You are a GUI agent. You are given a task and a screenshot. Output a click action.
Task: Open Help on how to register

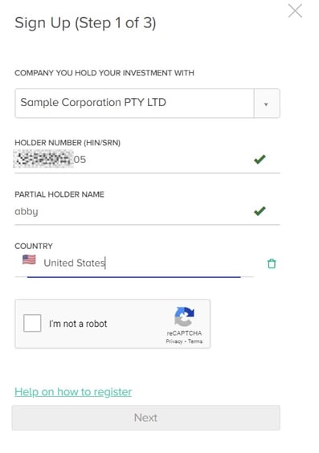73,392
